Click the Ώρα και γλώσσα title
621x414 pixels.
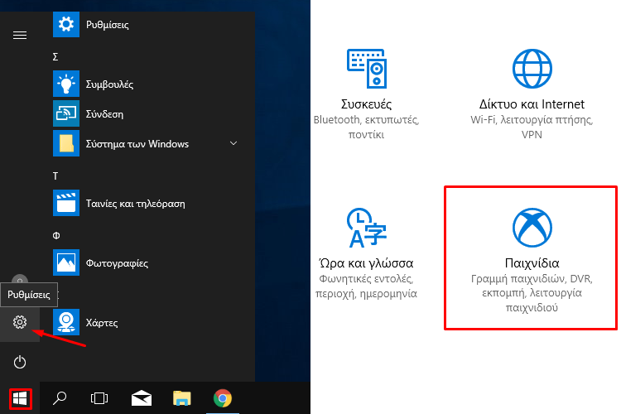(x=366, y=263)
